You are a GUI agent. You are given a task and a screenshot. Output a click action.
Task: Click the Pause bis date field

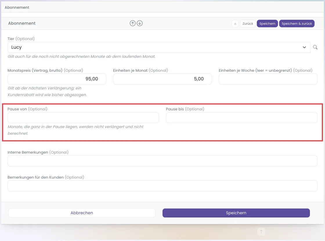click(241, 118)
